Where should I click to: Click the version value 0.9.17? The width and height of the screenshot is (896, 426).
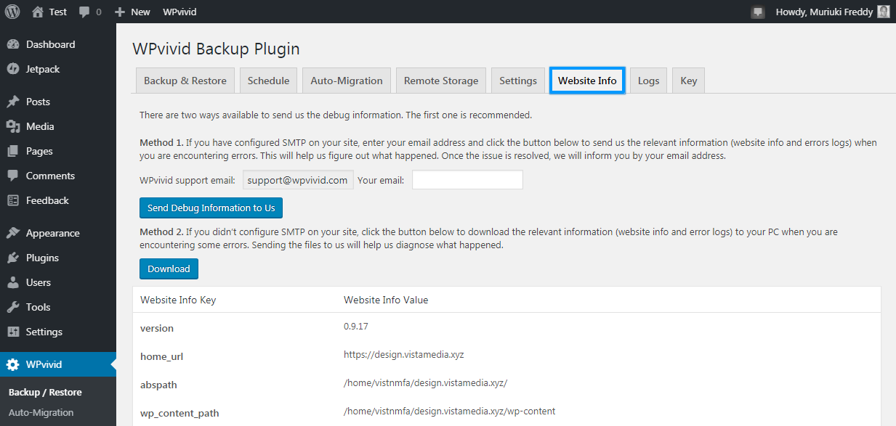tap(356, 327)
